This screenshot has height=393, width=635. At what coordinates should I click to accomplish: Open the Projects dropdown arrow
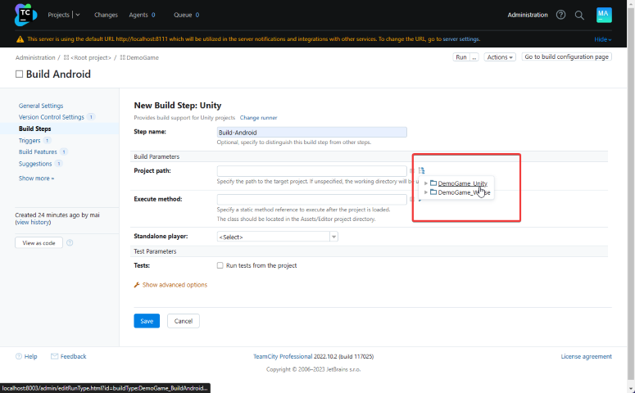(78, 15)
